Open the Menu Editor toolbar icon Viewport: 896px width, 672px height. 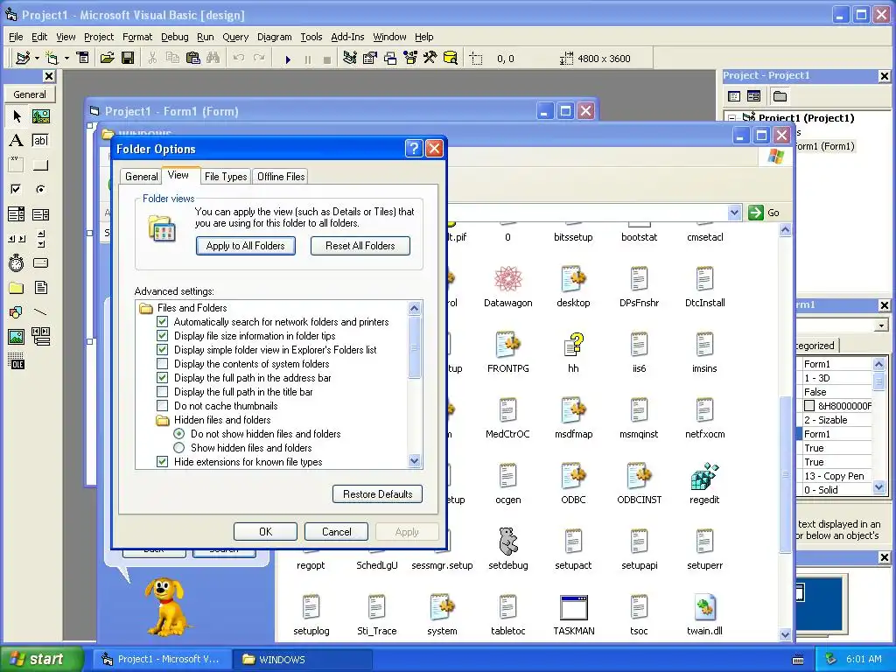(83, 58)
